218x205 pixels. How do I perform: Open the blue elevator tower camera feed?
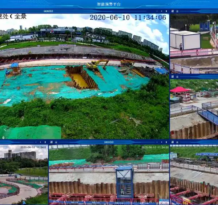[x=109, y=174]
